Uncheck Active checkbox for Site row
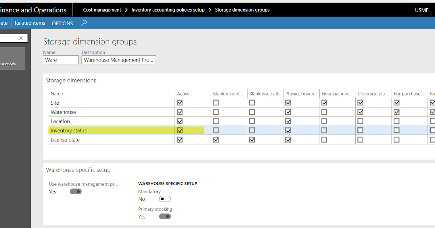Screen dimensions: 435x228 click(x=179, y=103)
